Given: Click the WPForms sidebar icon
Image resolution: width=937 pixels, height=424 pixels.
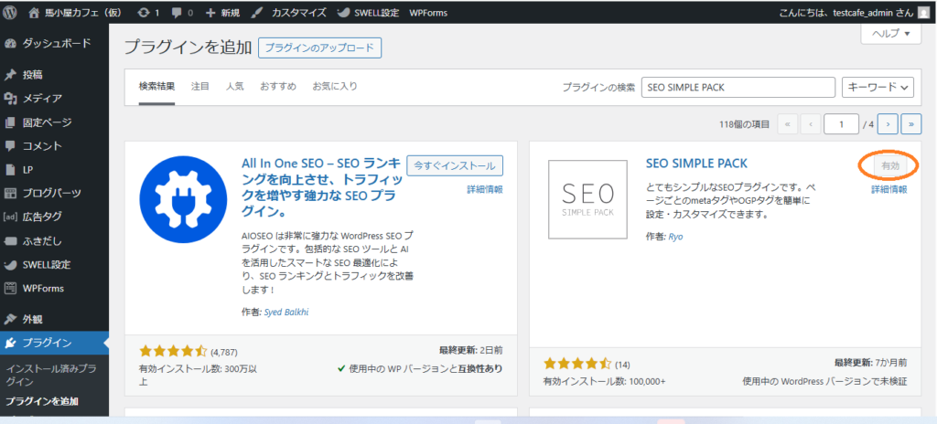Looking at the screenshot, I should pyautogui.click(x=10, y=289).
